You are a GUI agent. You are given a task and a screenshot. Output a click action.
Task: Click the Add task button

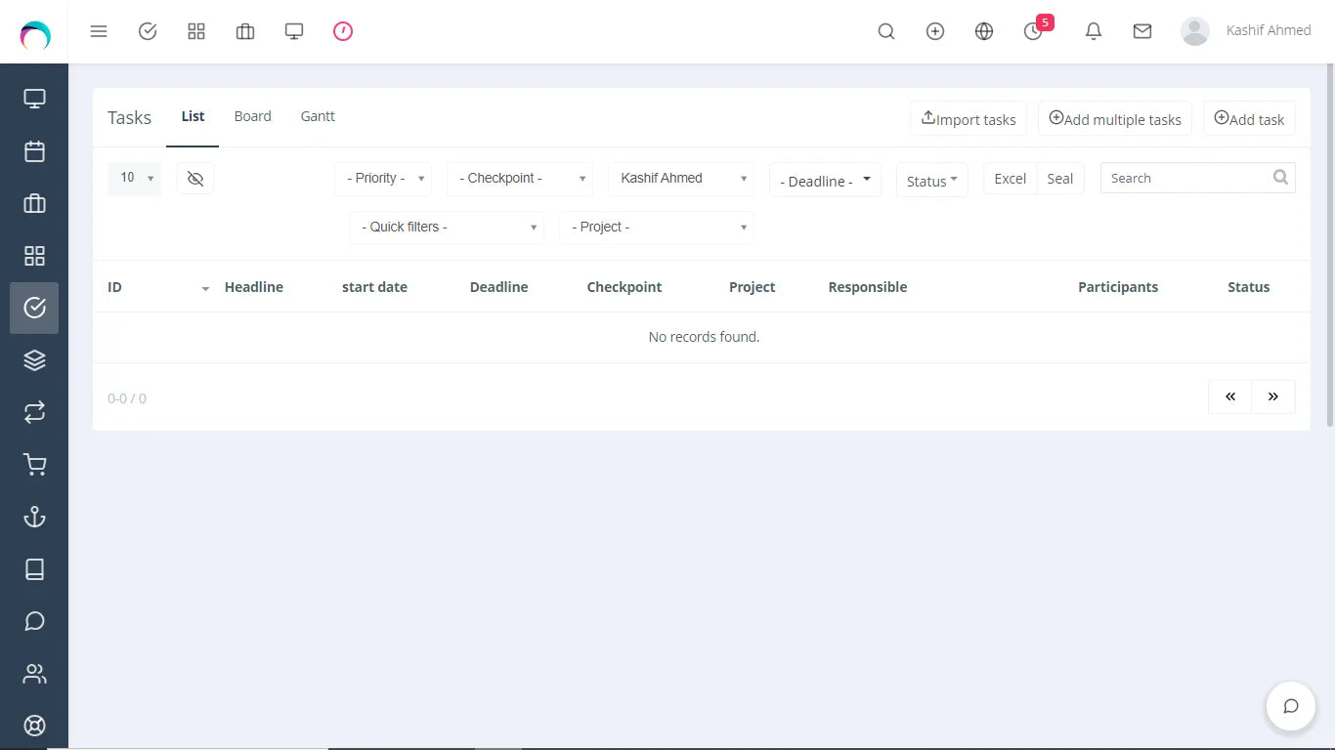[1249, 119]
